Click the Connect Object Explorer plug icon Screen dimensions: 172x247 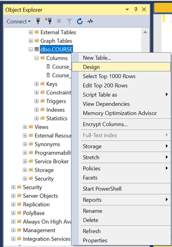tap(38, 21)
